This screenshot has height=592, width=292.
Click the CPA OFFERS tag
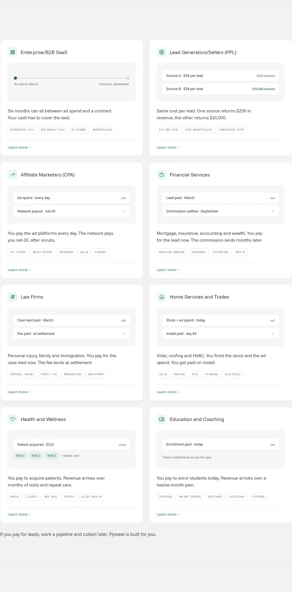pos(18,252)
